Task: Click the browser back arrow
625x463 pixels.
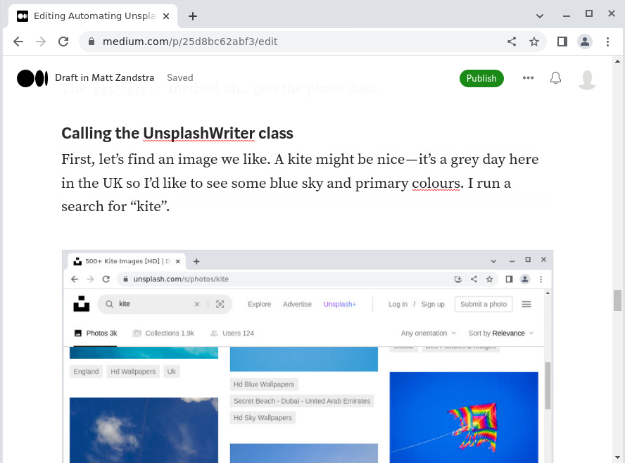Action: [18, 42]
